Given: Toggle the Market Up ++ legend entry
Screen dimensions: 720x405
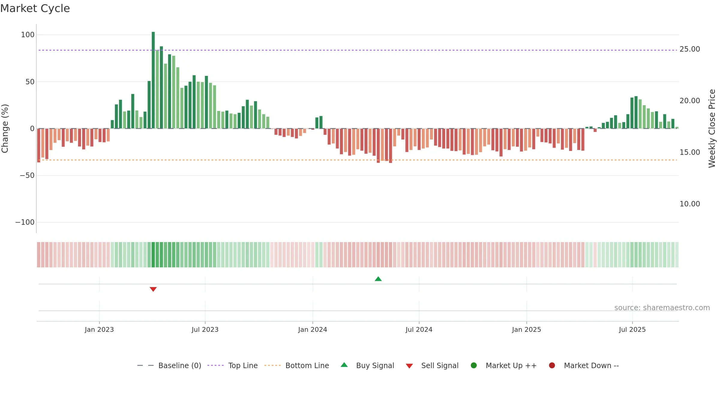Looking at the screenshot, I should [x=504, y=365].
